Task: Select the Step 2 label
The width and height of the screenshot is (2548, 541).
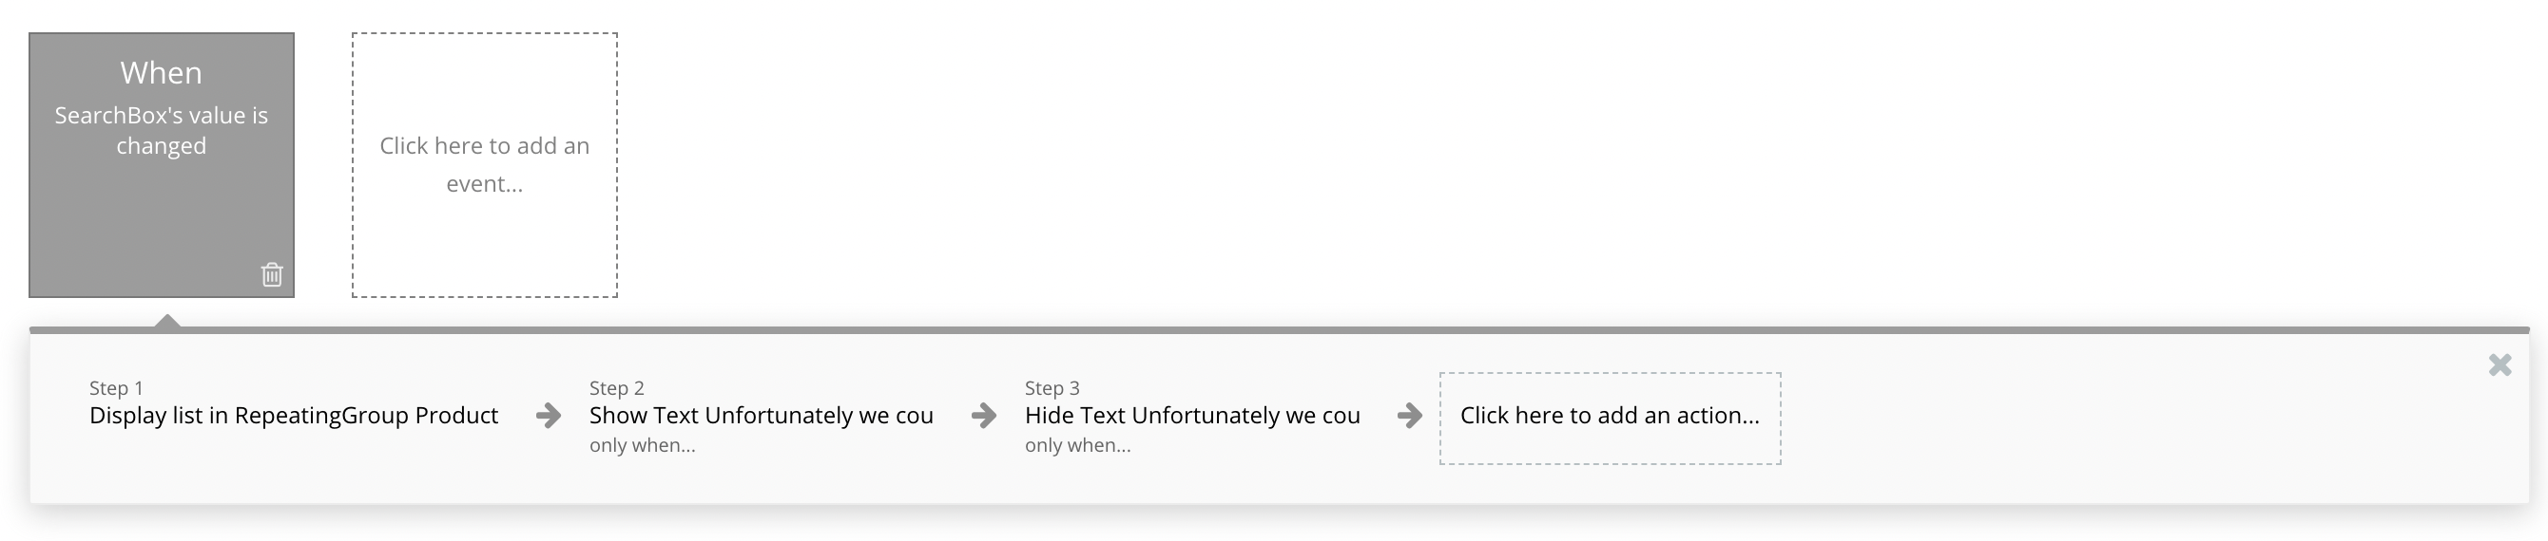Action: [x=616, y=388]
